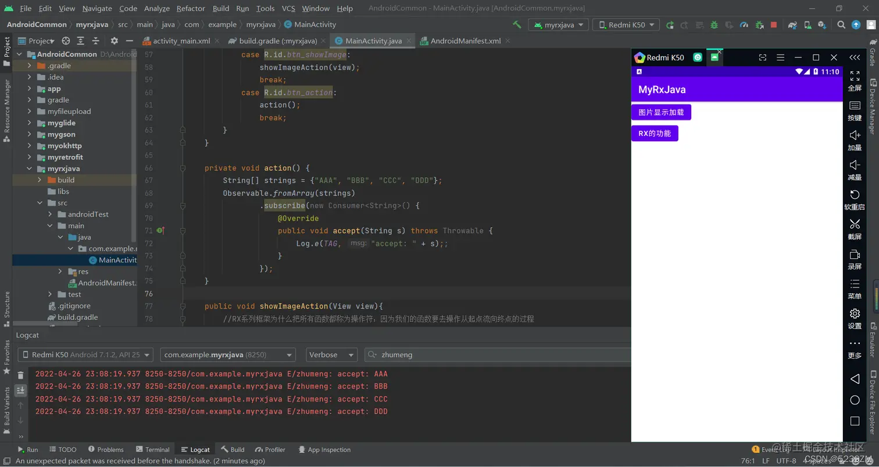Image resolution: width=879 pixels, height=467 pixels.
Task: Tap RX的功能 button in emulator
Action: [x=655, y=133]
